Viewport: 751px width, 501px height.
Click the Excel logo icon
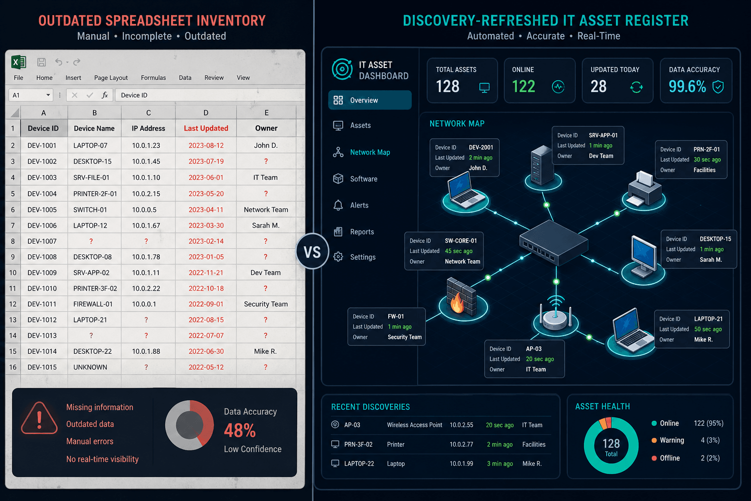(x=19, y=62)
